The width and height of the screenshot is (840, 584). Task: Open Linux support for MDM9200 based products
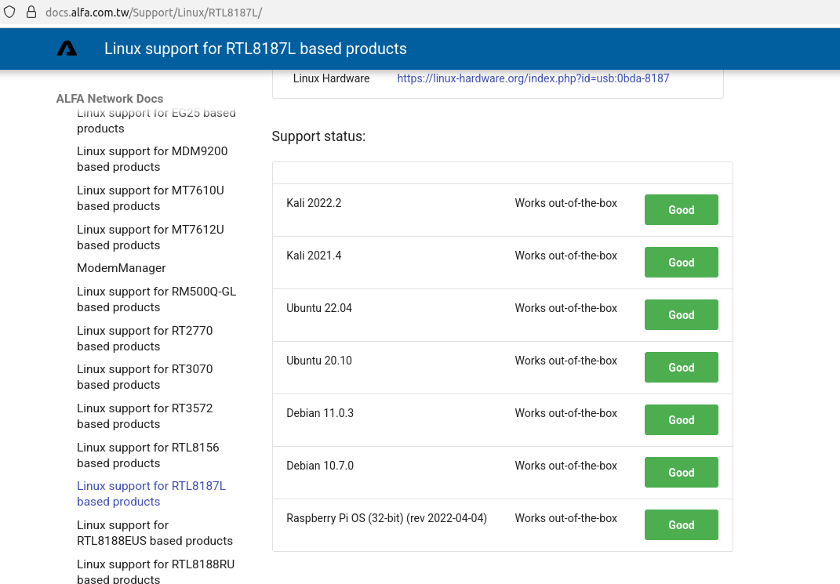pos(152,159)
